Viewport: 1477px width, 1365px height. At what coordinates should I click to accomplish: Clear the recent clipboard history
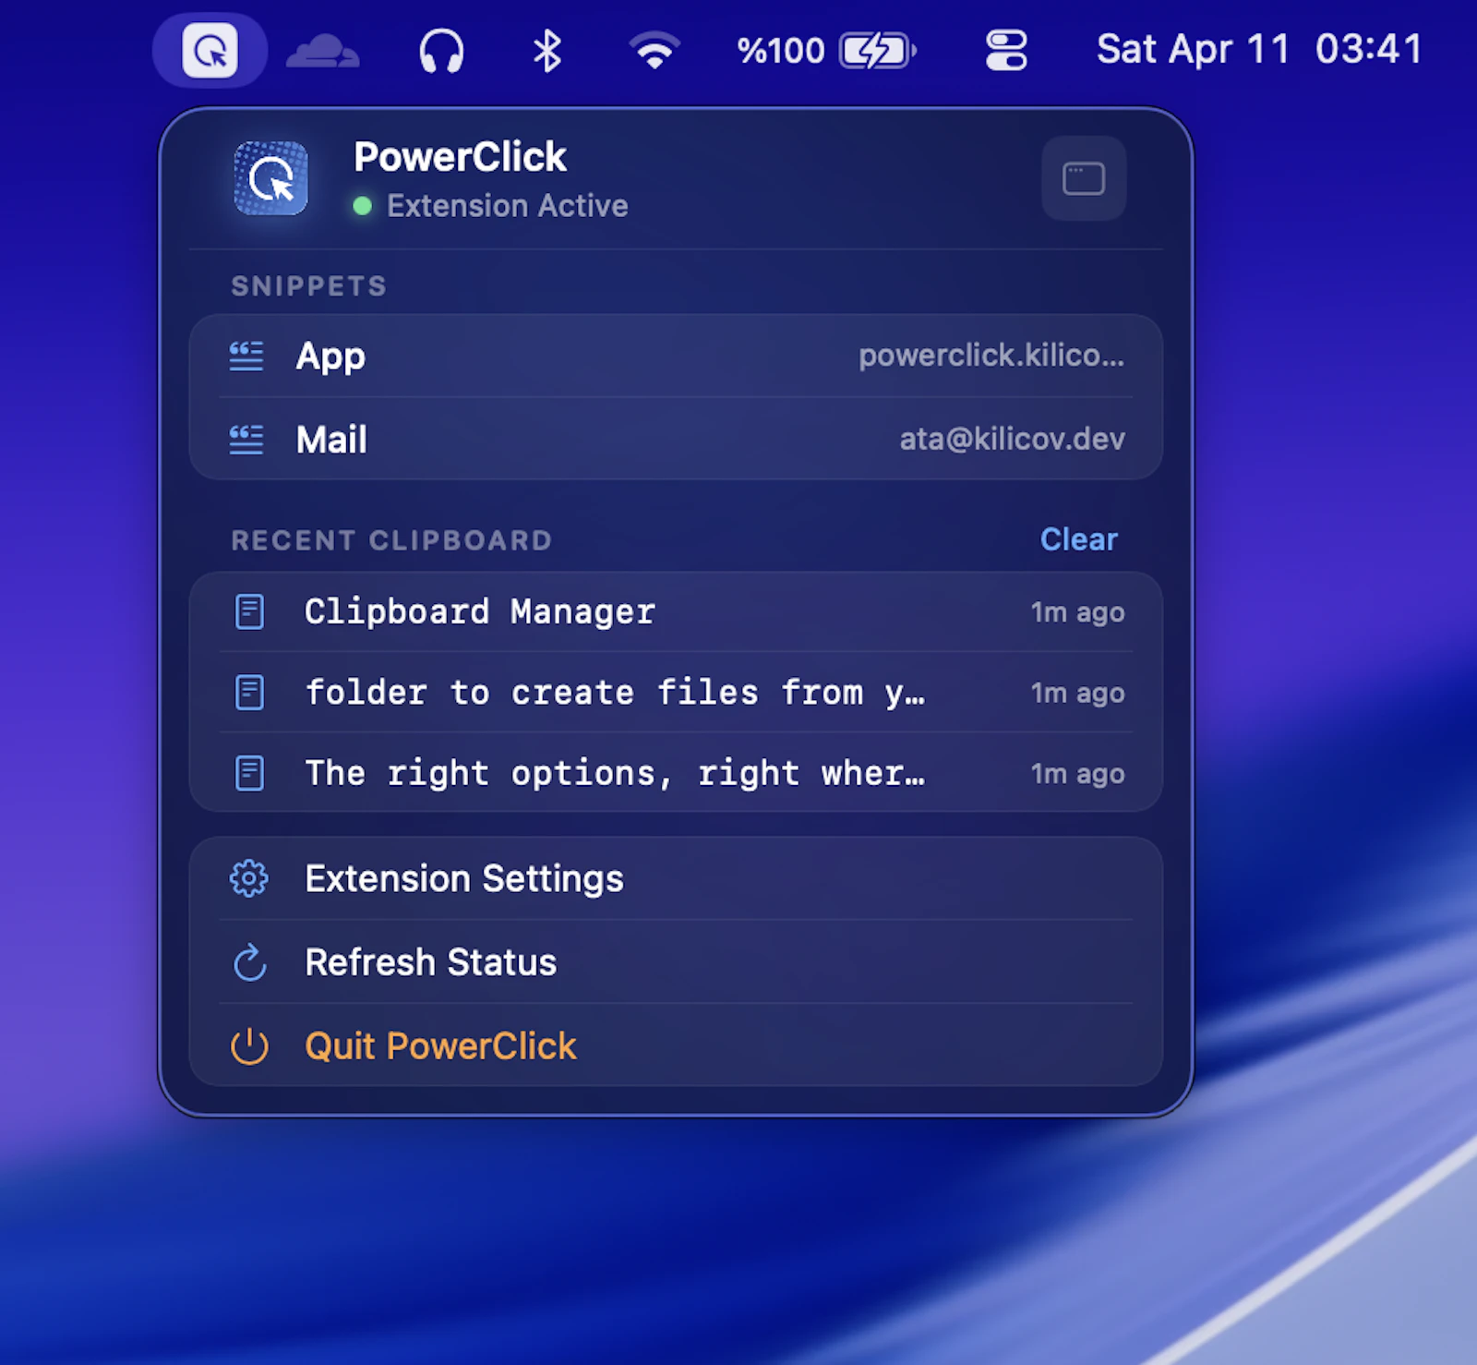tap(1078, 539)
